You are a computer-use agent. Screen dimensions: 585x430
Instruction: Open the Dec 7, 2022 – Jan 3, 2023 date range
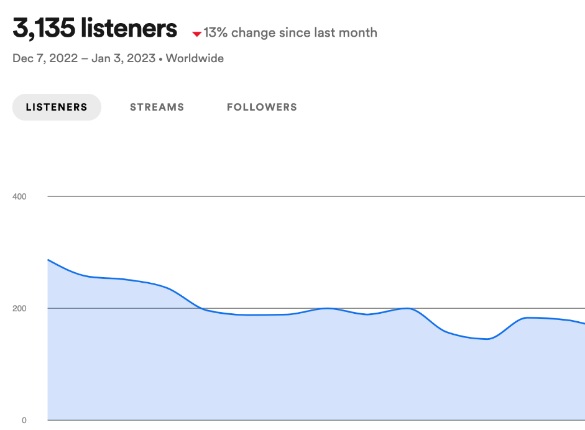(x=84, y=58)
